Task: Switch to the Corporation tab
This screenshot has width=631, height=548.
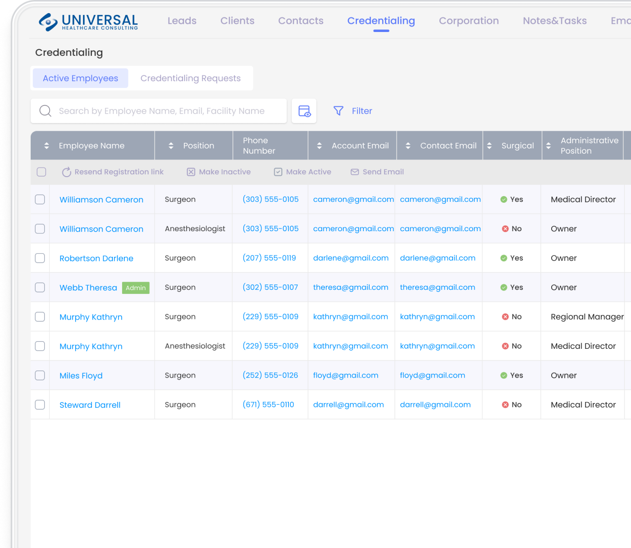Action: tap(469, 21)
